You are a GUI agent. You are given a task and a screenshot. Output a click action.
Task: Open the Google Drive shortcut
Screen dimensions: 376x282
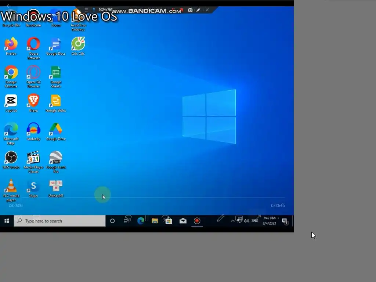(56, 132)
